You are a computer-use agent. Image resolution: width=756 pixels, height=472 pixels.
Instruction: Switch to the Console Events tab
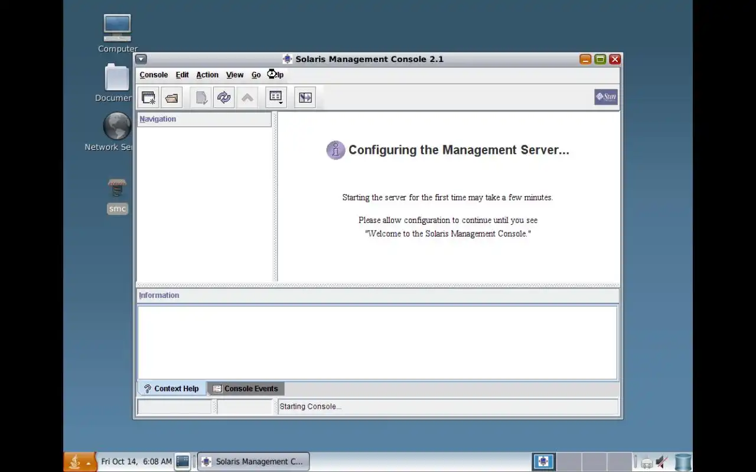click(246, 389)
